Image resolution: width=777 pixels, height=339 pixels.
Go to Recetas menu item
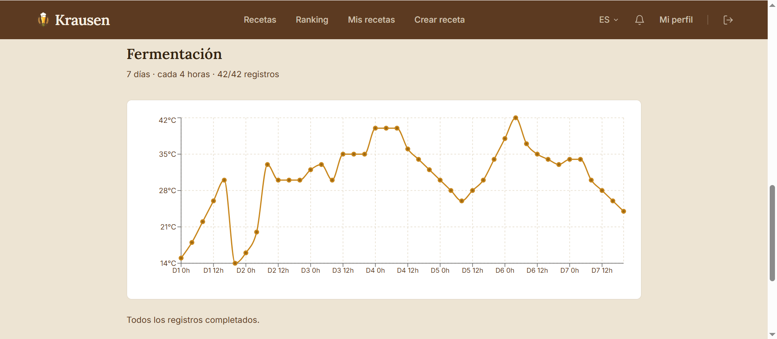click(x=260, y=20)
